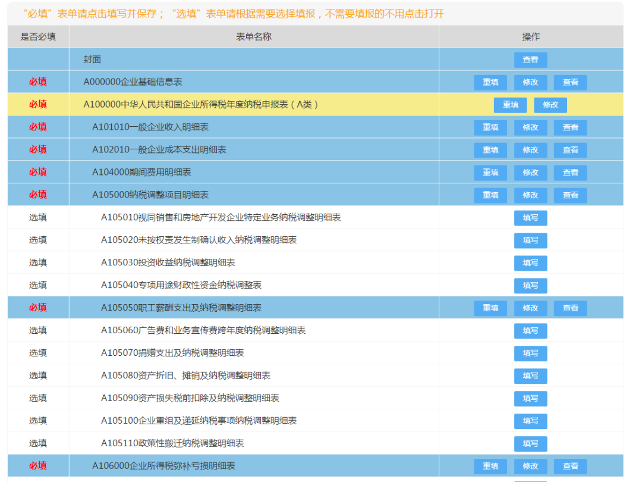Screen dimensions: 642x482
Task: Click 查看 for A105050职工薪酬支出 row
Action: (570, 308)
